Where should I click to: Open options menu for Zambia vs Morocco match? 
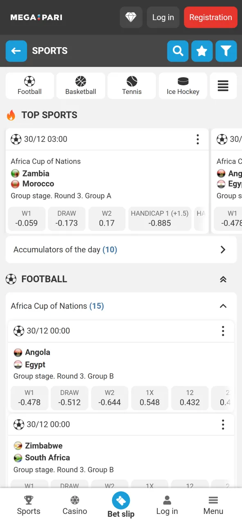(198, 139)
